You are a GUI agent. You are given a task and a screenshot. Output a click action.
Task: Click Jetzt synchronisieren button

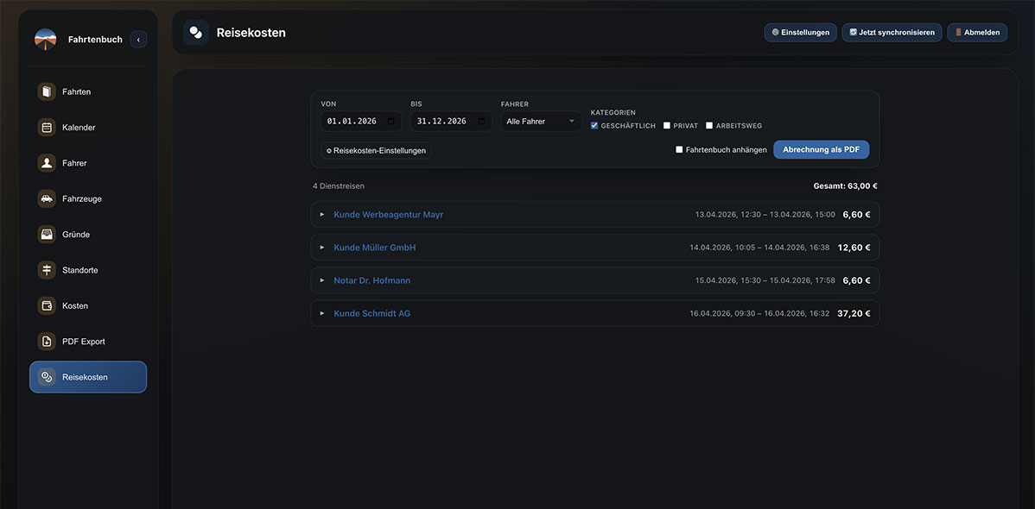click(892, 32)
